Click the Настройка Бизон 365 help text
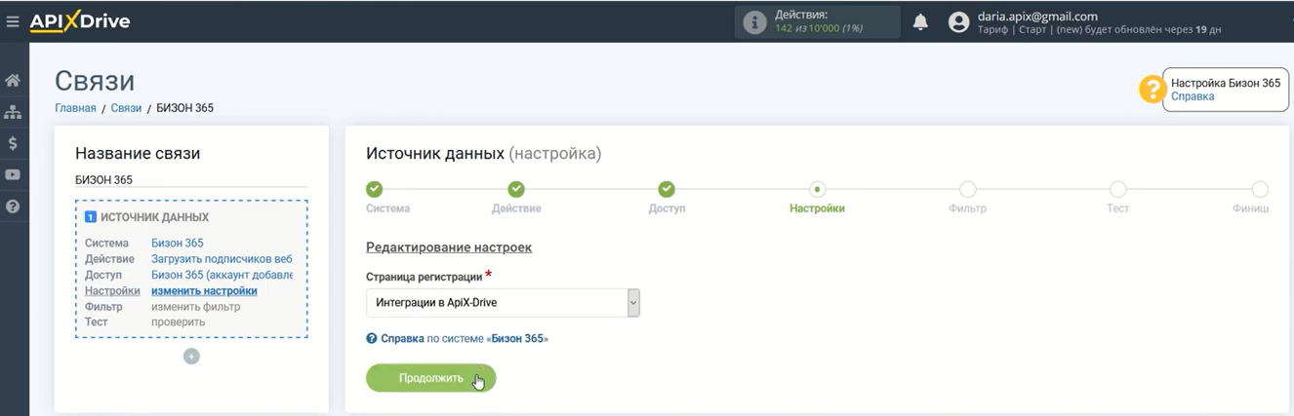Viewport: 1294px width, 416px height. coord(1226,84)
